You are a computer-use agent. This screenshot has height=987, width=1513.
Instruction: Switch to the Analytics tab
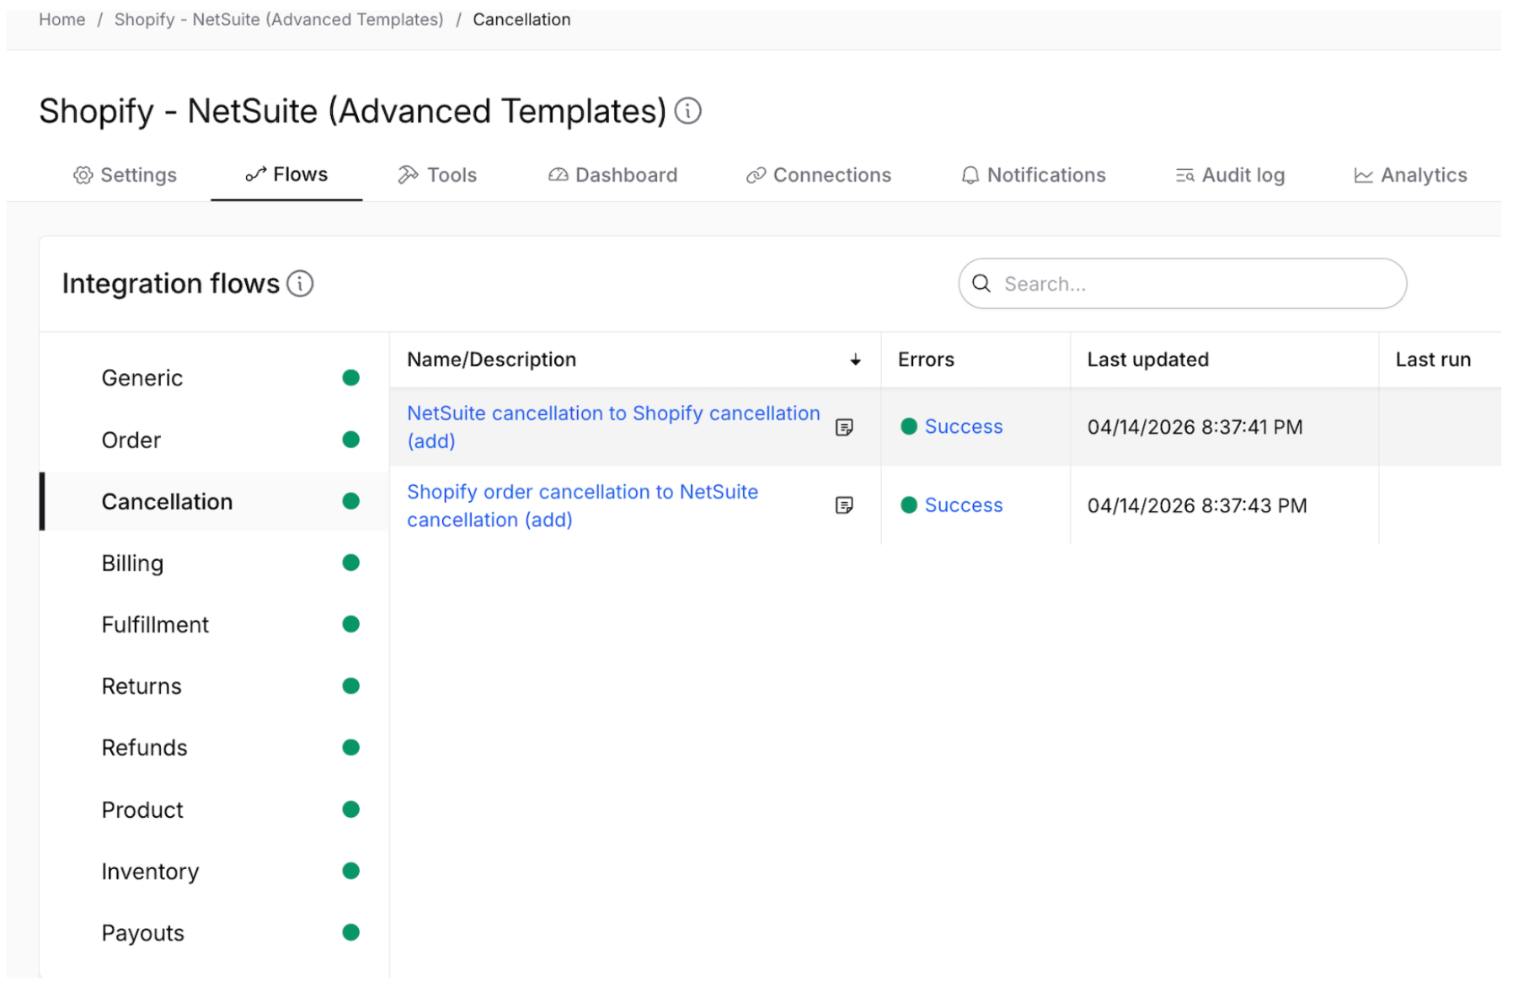(1410, 175)
